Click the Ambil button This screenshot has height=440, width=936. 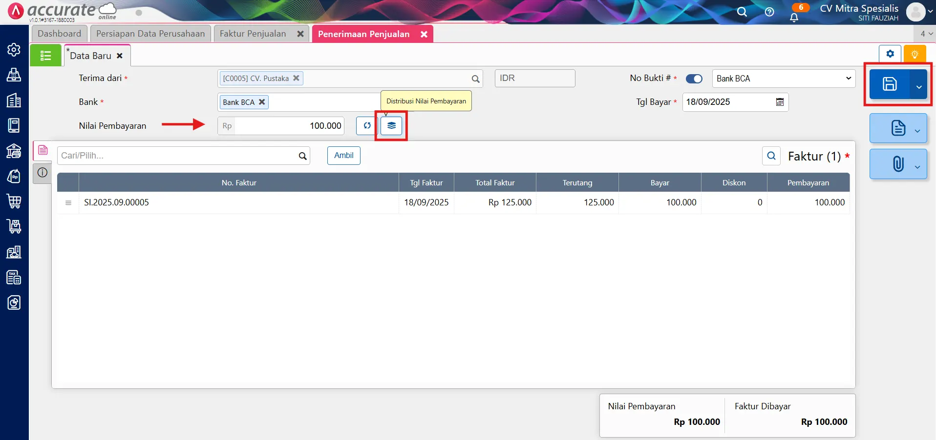(343, 156)
